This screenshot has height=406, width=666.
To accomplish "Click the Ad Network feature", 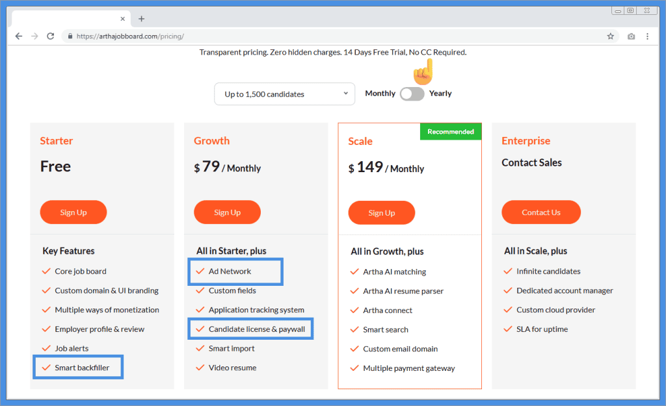I will [x=230, y=271].
